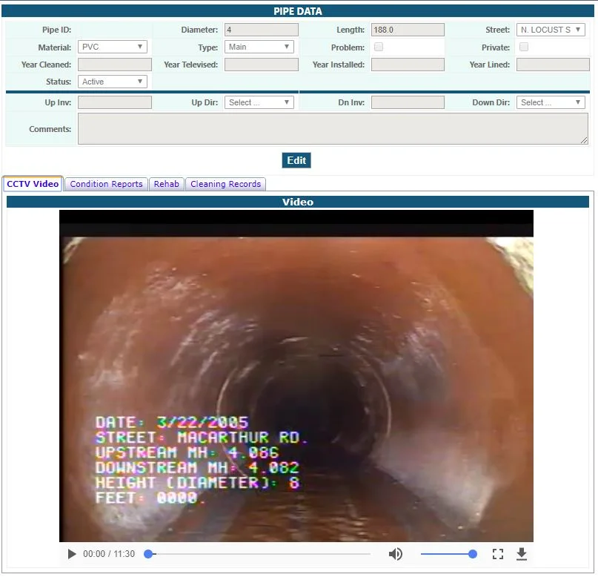Open the Type dropdown showing Main
The height and width of the screenshot is (577, 598).
tap(259, 47)
